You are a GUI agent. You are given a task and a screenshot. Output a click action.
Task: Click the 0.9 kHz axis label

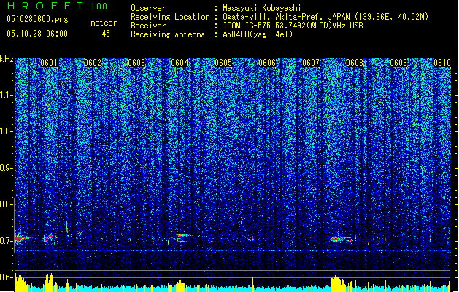click(6, 168)
